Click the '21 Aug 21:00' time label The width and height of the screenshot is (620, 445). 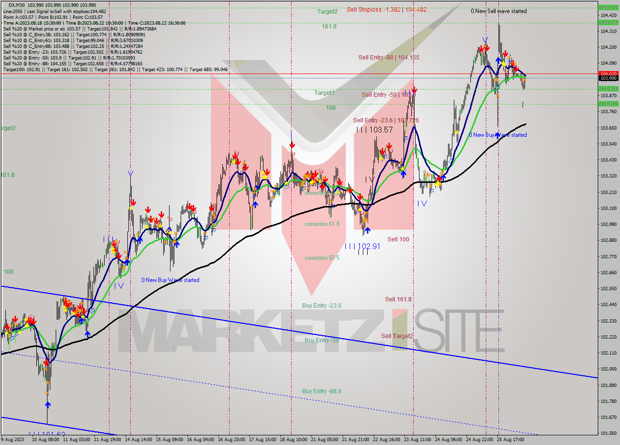tap(356, 440)
